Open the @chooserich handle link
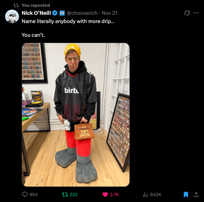This screenshot has width=204, height=202. point(82,13)
